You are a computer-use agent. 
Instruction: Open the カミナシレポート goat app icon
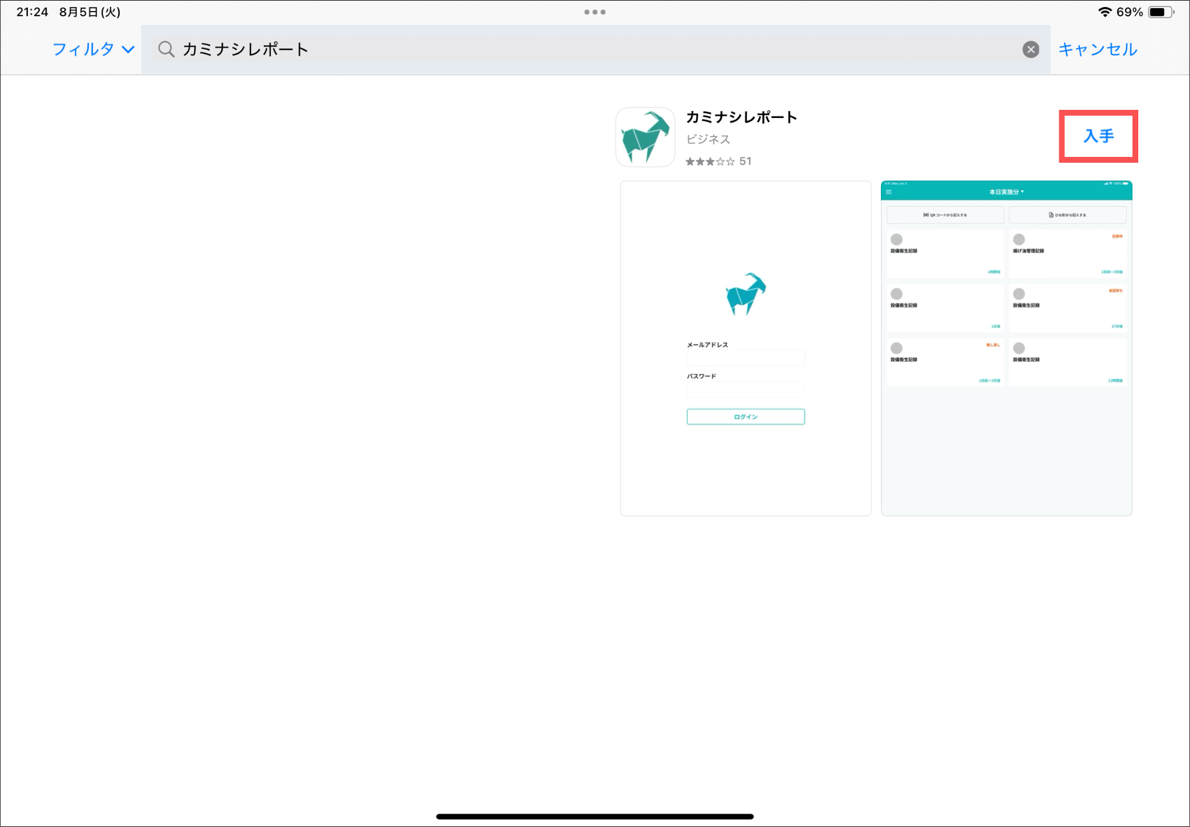click(x=645, y=137)
